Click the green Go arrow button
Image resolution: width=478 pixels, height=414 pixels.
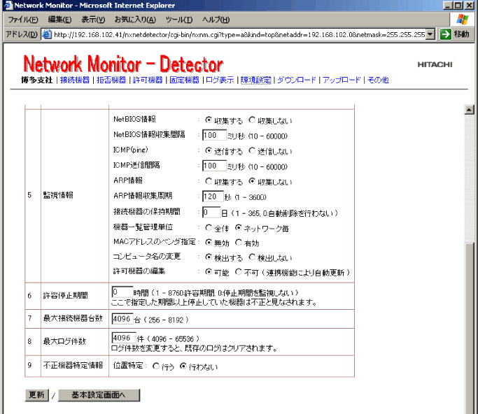(x=445, y=34)
